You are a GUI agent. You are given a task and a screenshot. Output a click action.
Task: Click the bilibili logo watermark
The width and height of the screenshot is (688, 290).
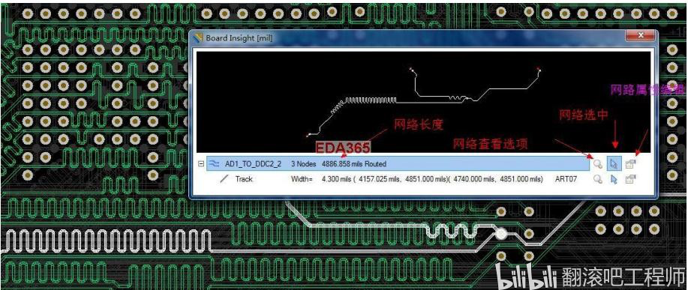click(526, 277)
